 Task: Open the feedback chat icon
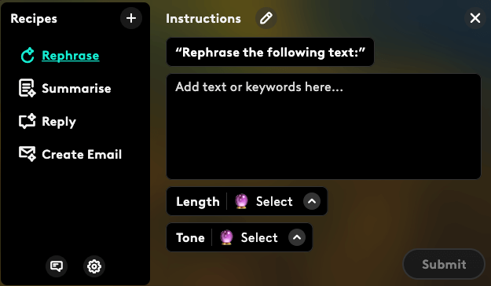click(x=57, y=266)
